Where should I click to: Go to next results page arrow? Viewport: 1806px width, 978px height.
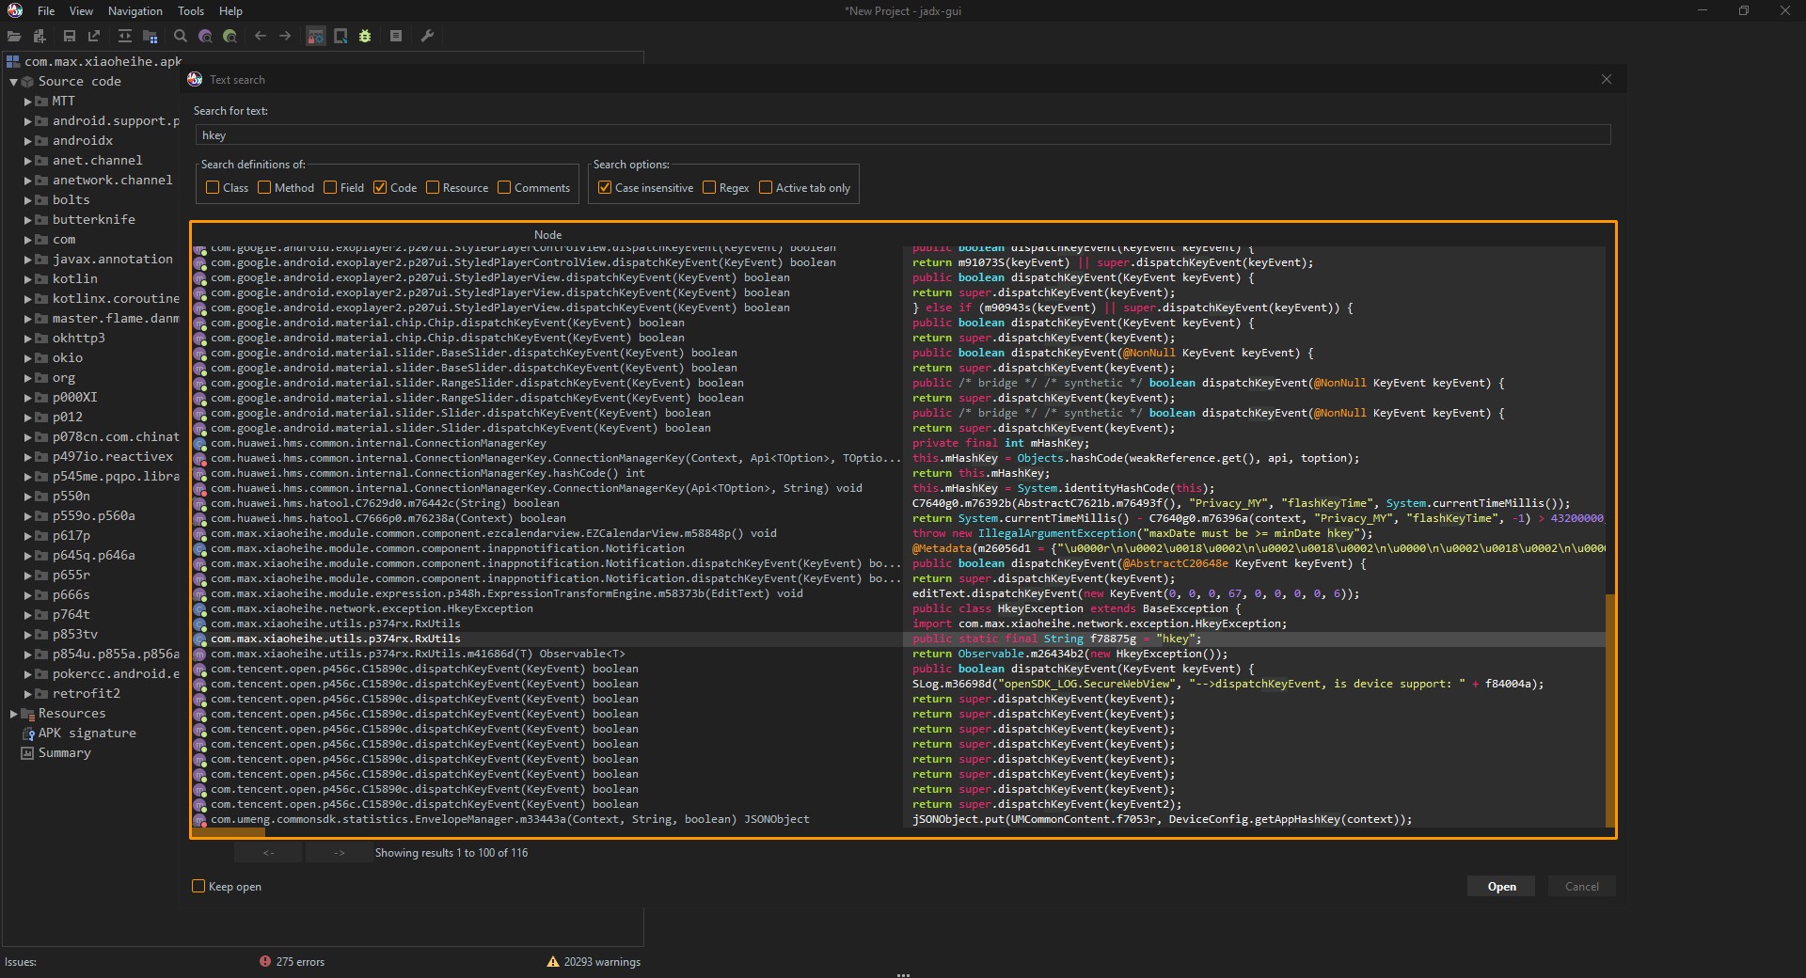click(x=340, y=852)
